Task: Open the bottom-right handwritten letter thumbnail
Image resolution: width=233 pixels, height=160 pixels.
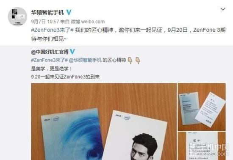Action: coord(202,146)
